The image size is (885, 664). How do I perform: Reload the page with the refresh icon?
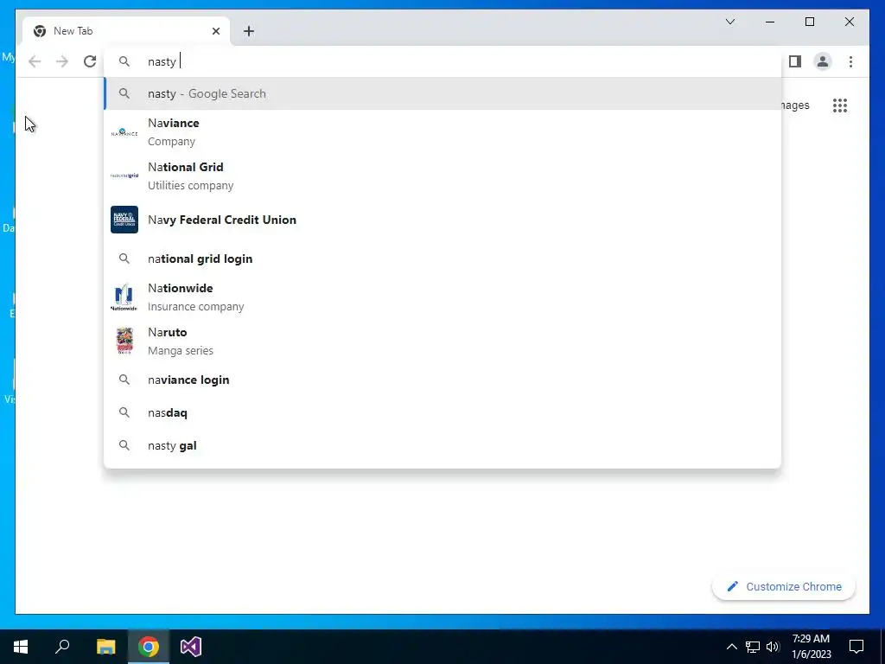coord(90,61)
